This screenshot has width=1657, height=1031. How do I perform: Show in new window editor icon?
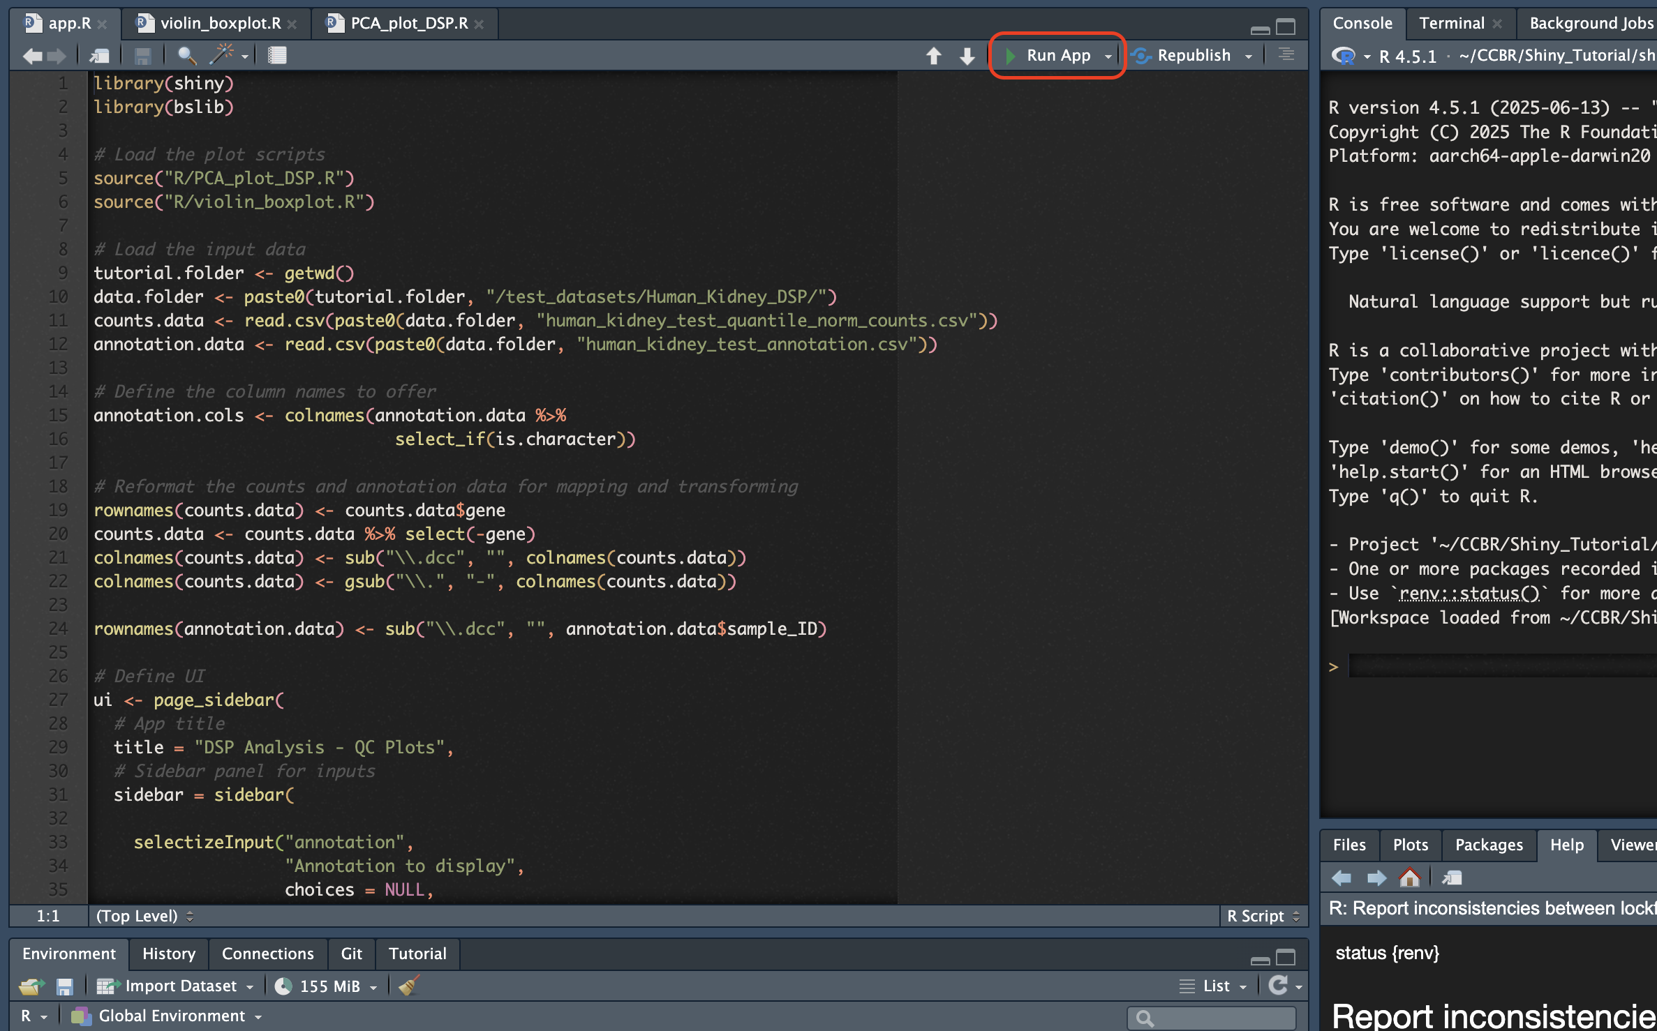click(x=99, y=56)
